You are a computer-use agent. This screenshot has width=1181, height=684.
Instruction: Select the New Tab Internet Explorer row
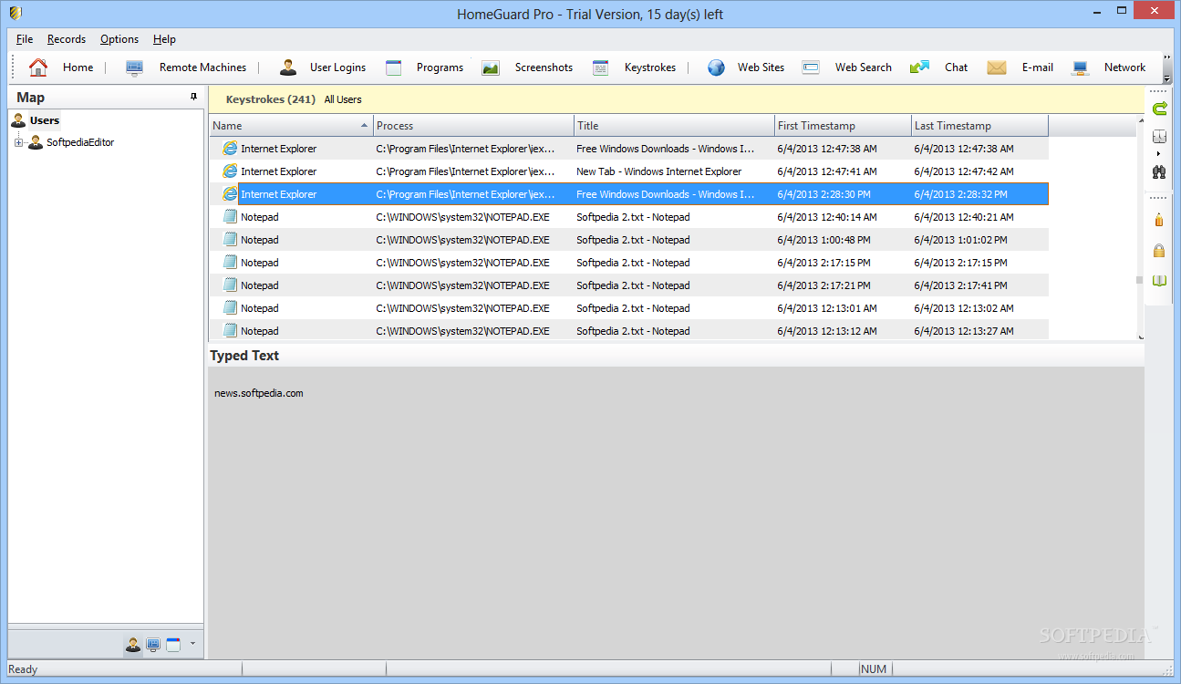click(x=629, y=171)
